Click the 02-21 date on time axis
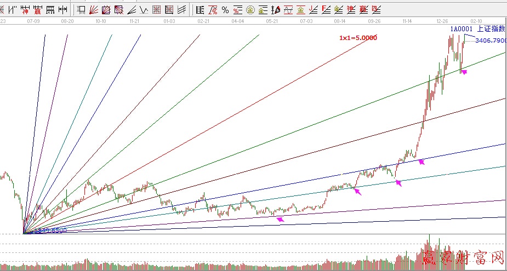Screen dimensions: 507x271 203,20
